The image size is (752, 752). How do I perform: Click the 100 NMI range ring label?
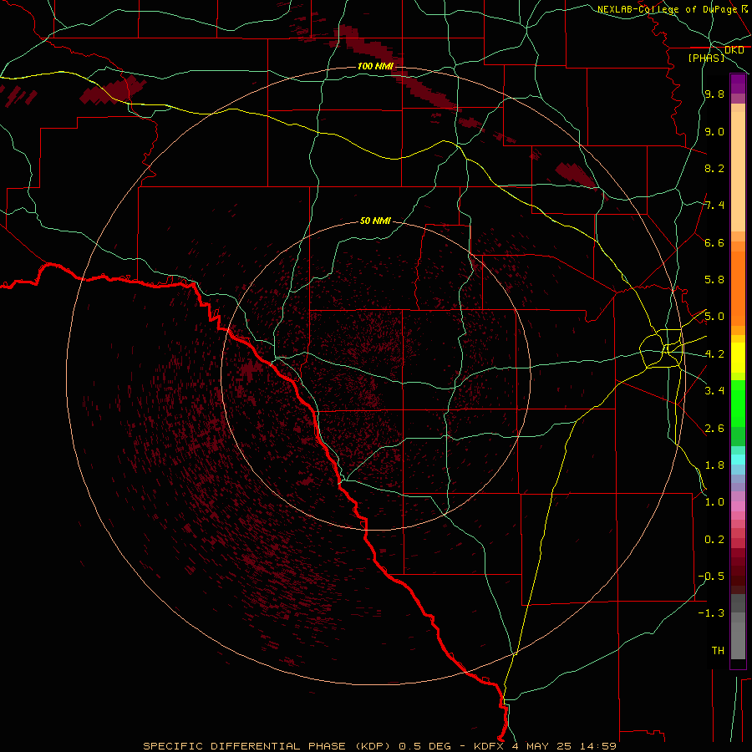pyautogui.click(x=375, y=66)
